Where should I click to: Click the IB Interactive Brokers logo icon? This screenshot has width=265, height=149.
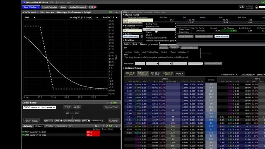[24, 2]
